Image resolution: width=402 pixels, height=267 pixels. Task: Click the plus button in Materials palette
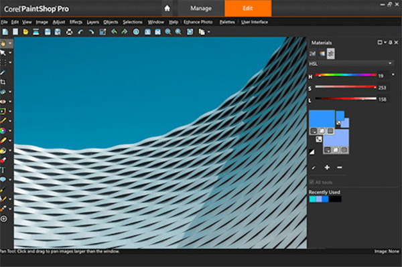pos(327,167)
